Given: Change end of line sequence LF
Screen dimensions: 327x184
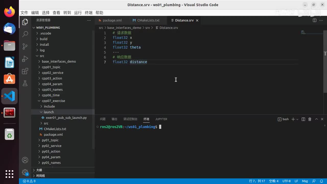Looking at the screenshot, I should click(x=296, y=181).
